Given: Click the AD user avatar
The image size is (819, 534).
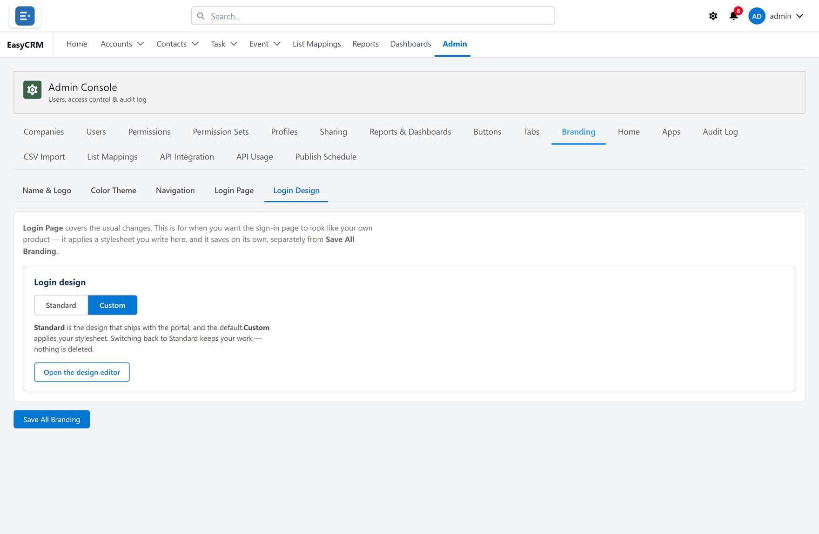Looking at the screenshot, I should 757,16.
